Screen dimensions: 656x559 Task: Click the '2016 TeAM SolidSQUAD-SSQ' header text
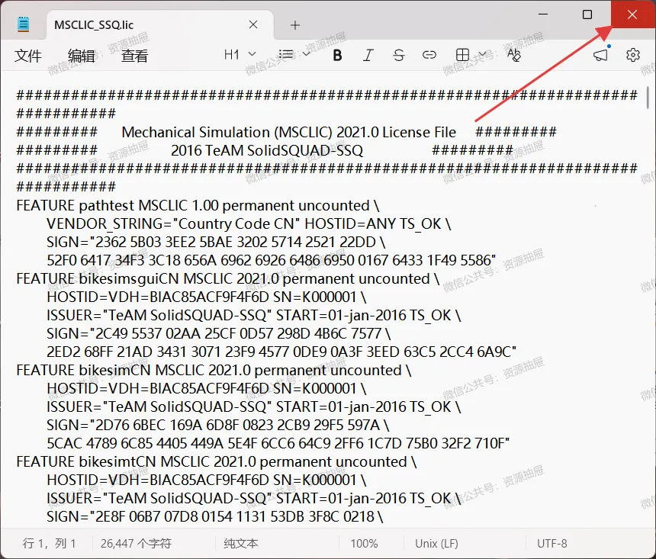(x=267, y=151)
